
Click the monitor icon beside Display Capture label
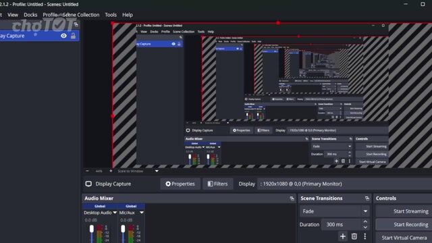pos(88,184)
